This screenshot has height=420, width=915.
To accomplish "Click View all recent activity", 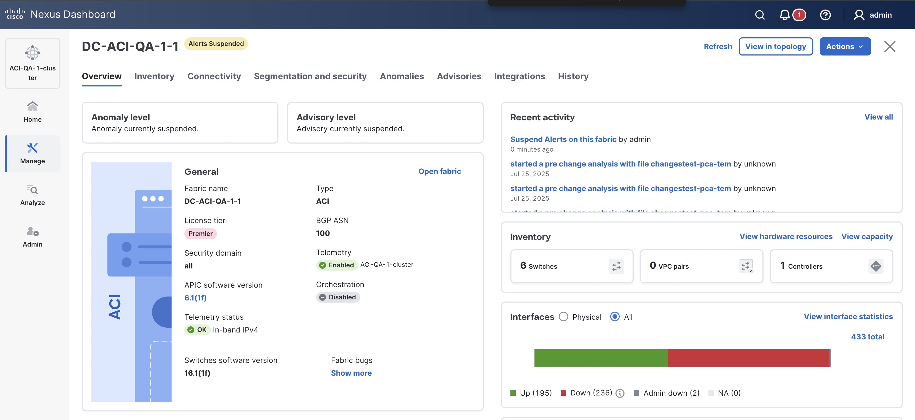I will 878,117.
